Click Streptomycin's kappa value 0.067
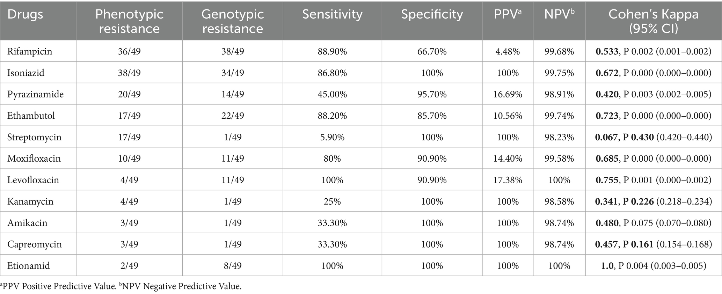The height and width of the screenshot is (294, 722). [x=606, y=137]
